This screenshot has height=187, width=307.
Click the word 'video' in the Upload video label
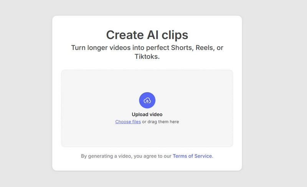pyautogui.click(x=155, y=114)
